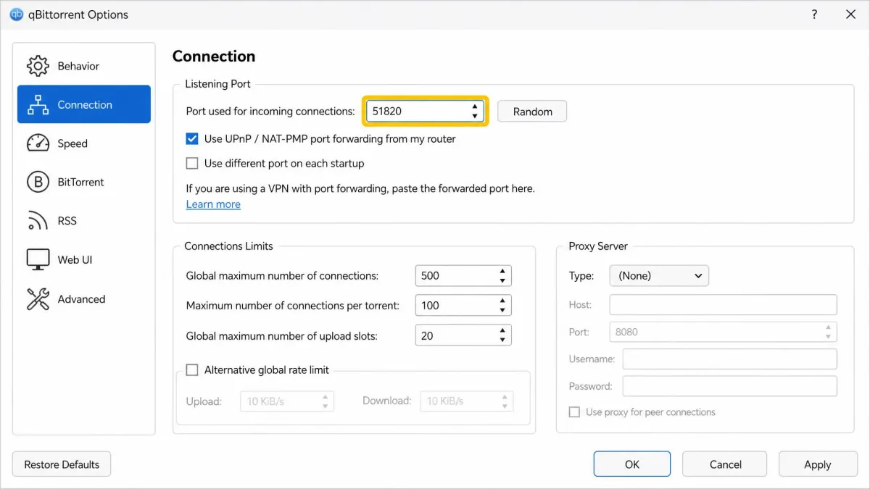Increase Global maximum number of connections
The height and width of the screenshot is (489, 870).
[502, 271]
